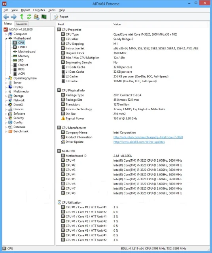Click the AIDA64 v4.20.2800 root icon
Viewport: 212px width, 253px height.
click(x=6, y=29)
